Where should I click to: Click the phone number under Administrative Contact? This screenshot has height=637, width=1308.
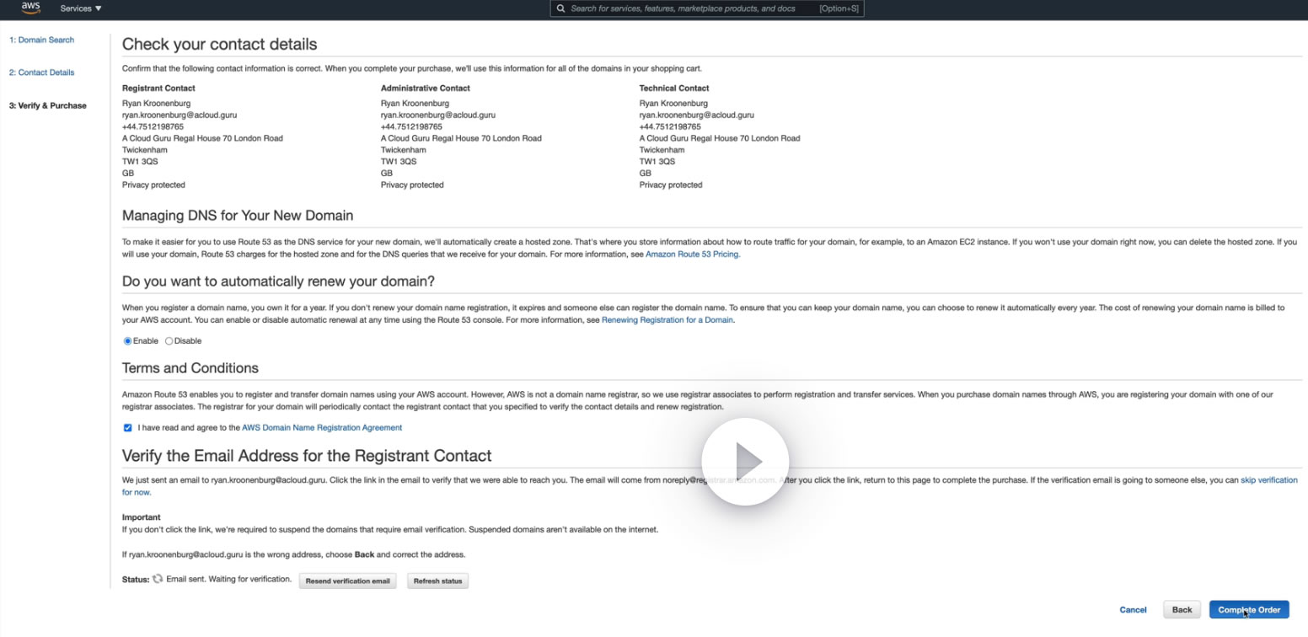[411, 126]
